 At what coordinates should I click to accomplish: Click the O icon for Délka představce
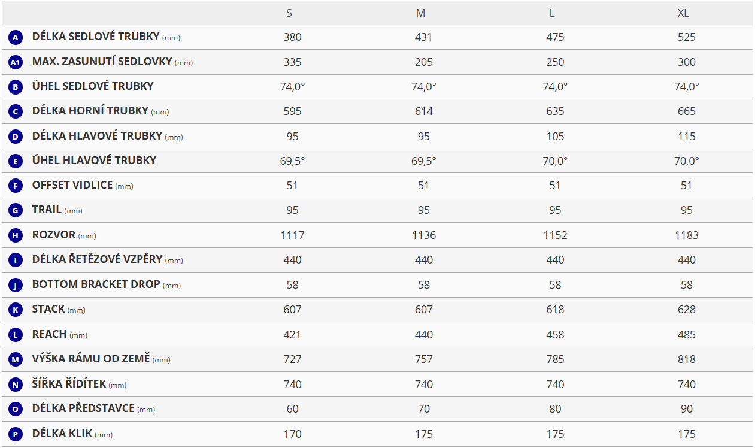click(16, 409)
